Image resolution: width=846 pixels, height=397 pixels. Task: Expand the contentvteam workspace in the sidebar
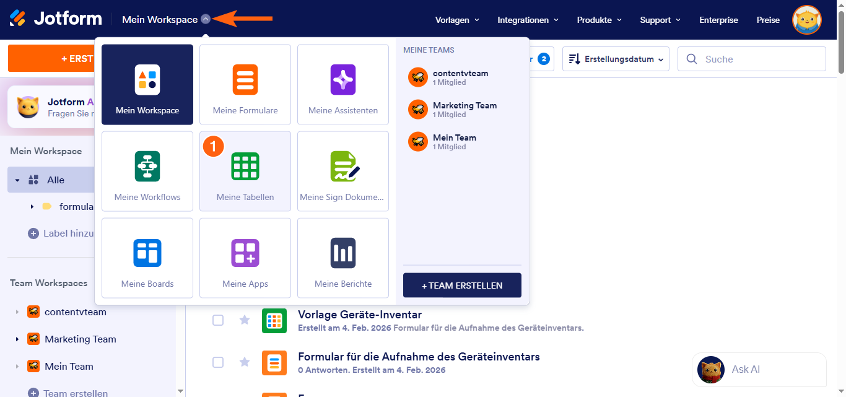click(19, 312)
